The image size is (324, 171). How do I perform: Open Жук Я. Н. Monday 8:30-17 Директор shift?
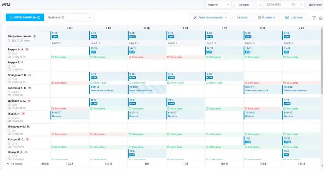[x=70, y=115]
